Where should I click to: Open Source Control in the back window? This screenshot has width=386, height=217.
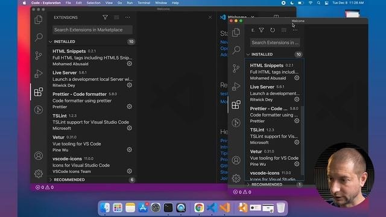pos(39,55)
